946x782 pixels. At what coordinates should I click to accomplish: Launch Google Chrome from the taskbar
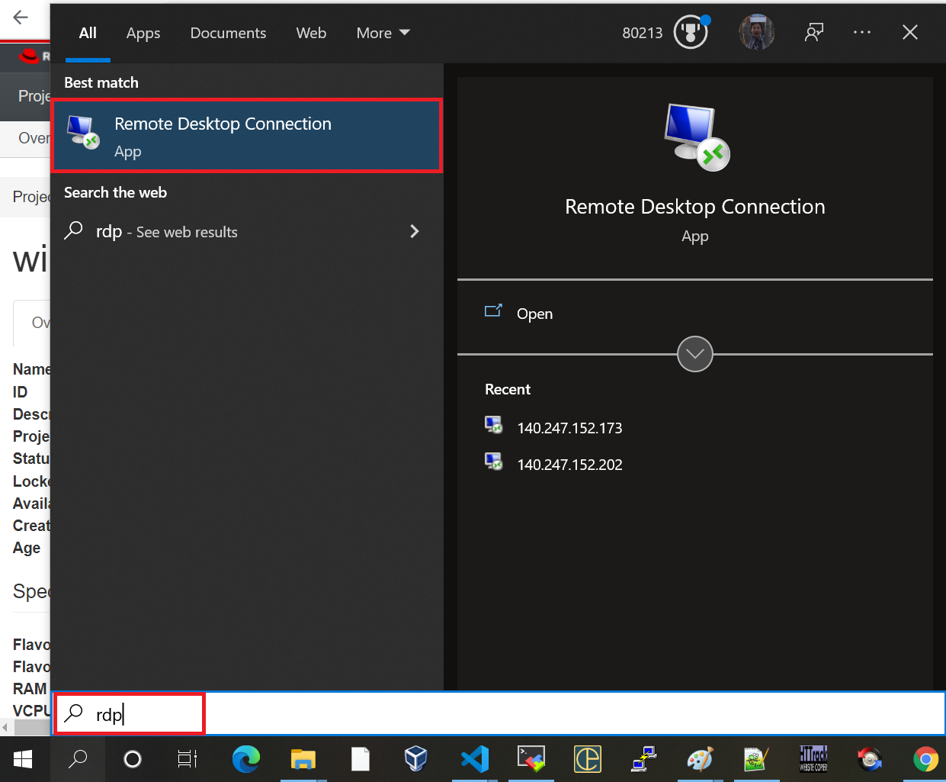pos(926,759)
